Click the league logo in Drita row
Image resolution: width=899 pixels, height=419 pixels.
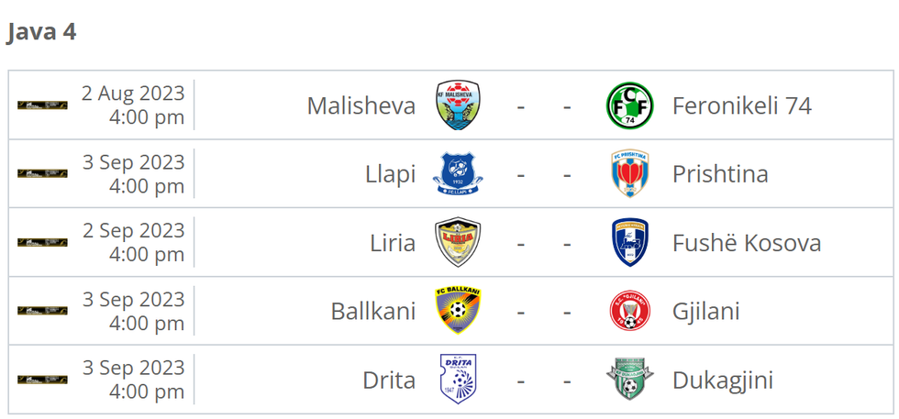(x=42, y=380)
